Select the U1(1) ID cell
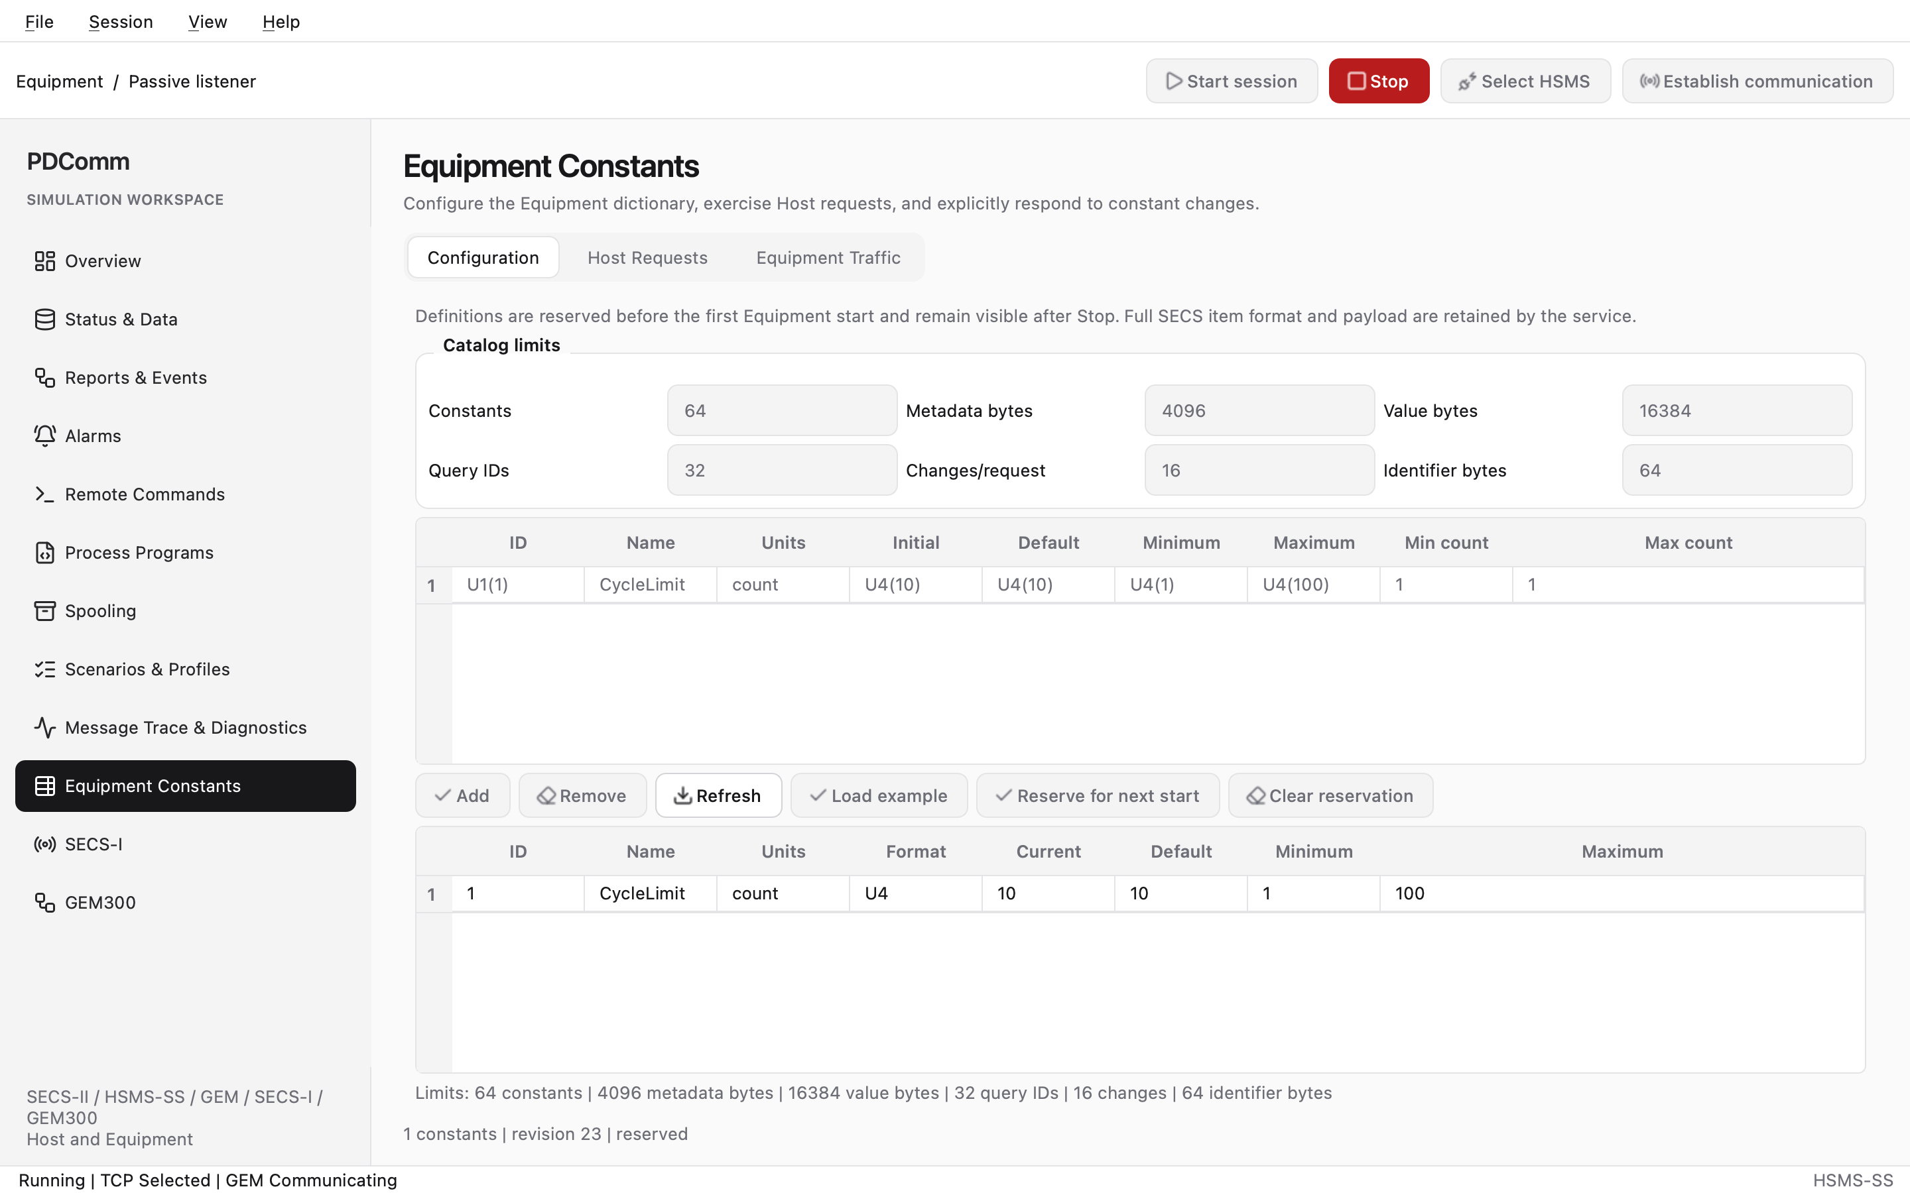The width and height of the screenshot is (1910, 1193). 518,585
